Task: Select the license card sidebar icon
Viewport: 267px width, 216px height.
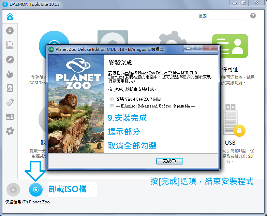Action: [x=10, y=117]
